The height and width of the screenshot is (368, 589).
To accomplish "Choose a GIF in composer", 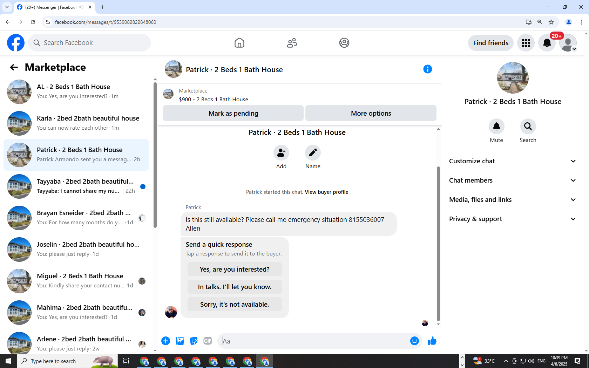I will click(208, 341).
